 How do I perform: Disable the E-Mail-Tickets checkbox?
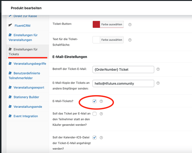[95, 101]
